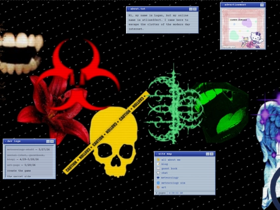Click the orange palette icon beside art
280x210 pixels.
point(158,187)
